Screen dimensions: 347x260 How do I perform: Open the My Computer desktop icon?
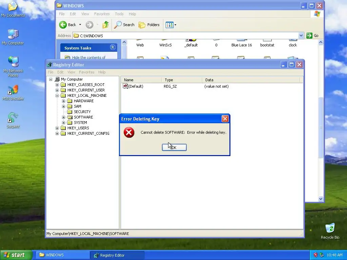(x=13, y=37)
